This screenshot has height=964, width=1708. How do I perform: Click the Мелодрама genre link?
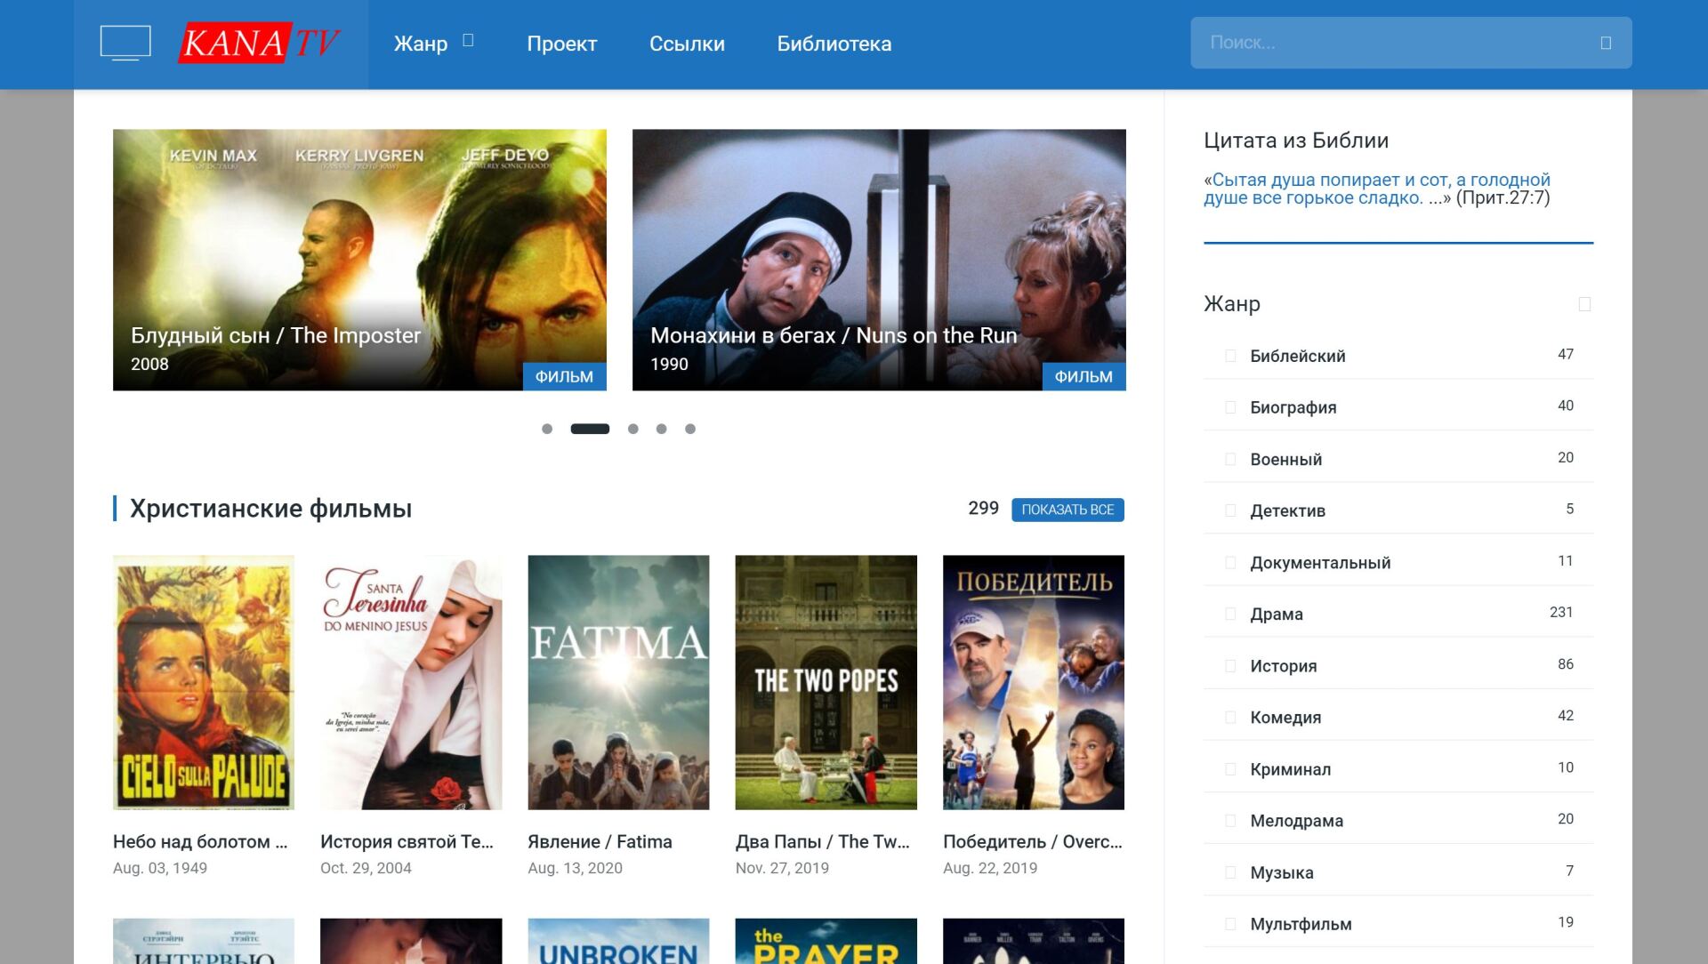click(1297, 820)
